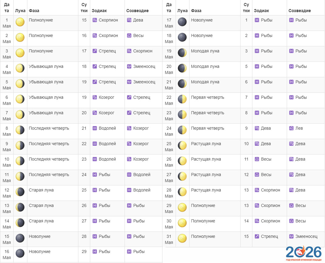Click the Дева constellation text on 1 Мая row
Screen dimensions: 325x263
138,20
